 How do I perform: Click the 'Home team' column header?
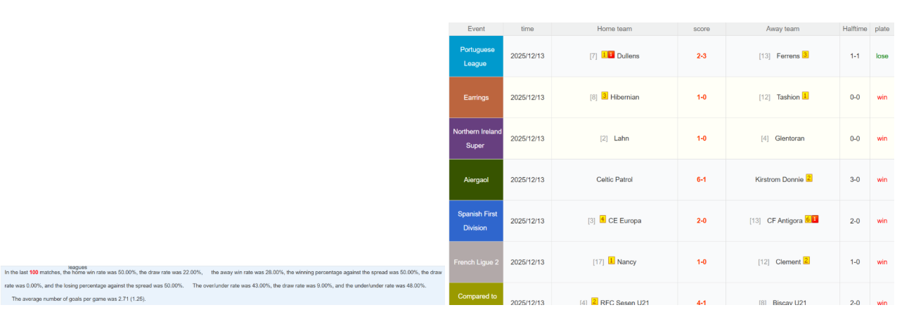click(614, 29)
